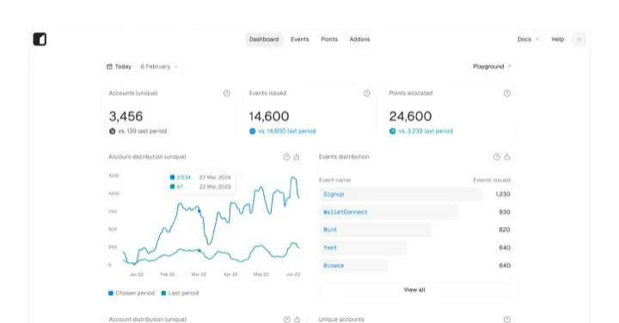This screenshot has width=619, height=323.
Task: Open the Docs external link
Action: pyautogui.click(x=528, y=40)
